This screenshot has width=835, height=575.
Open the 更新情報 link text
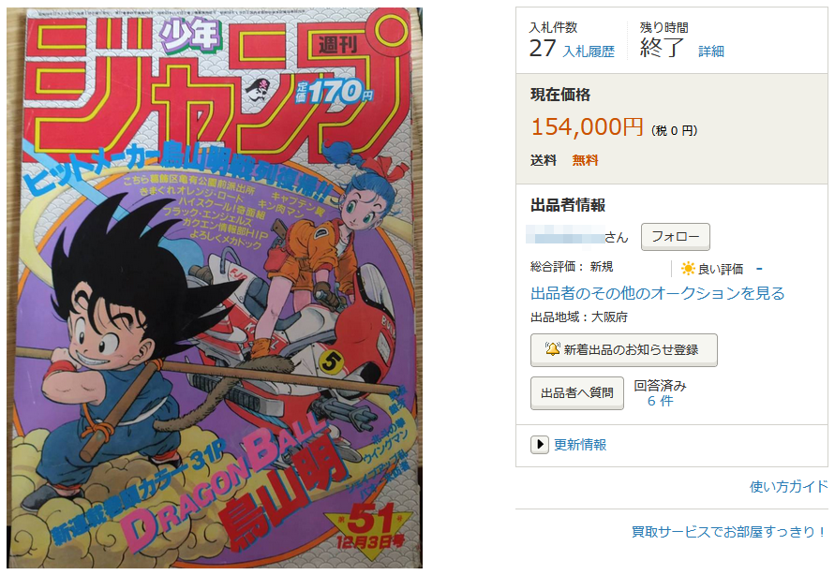pyautogui.click(x=580, y=445)
